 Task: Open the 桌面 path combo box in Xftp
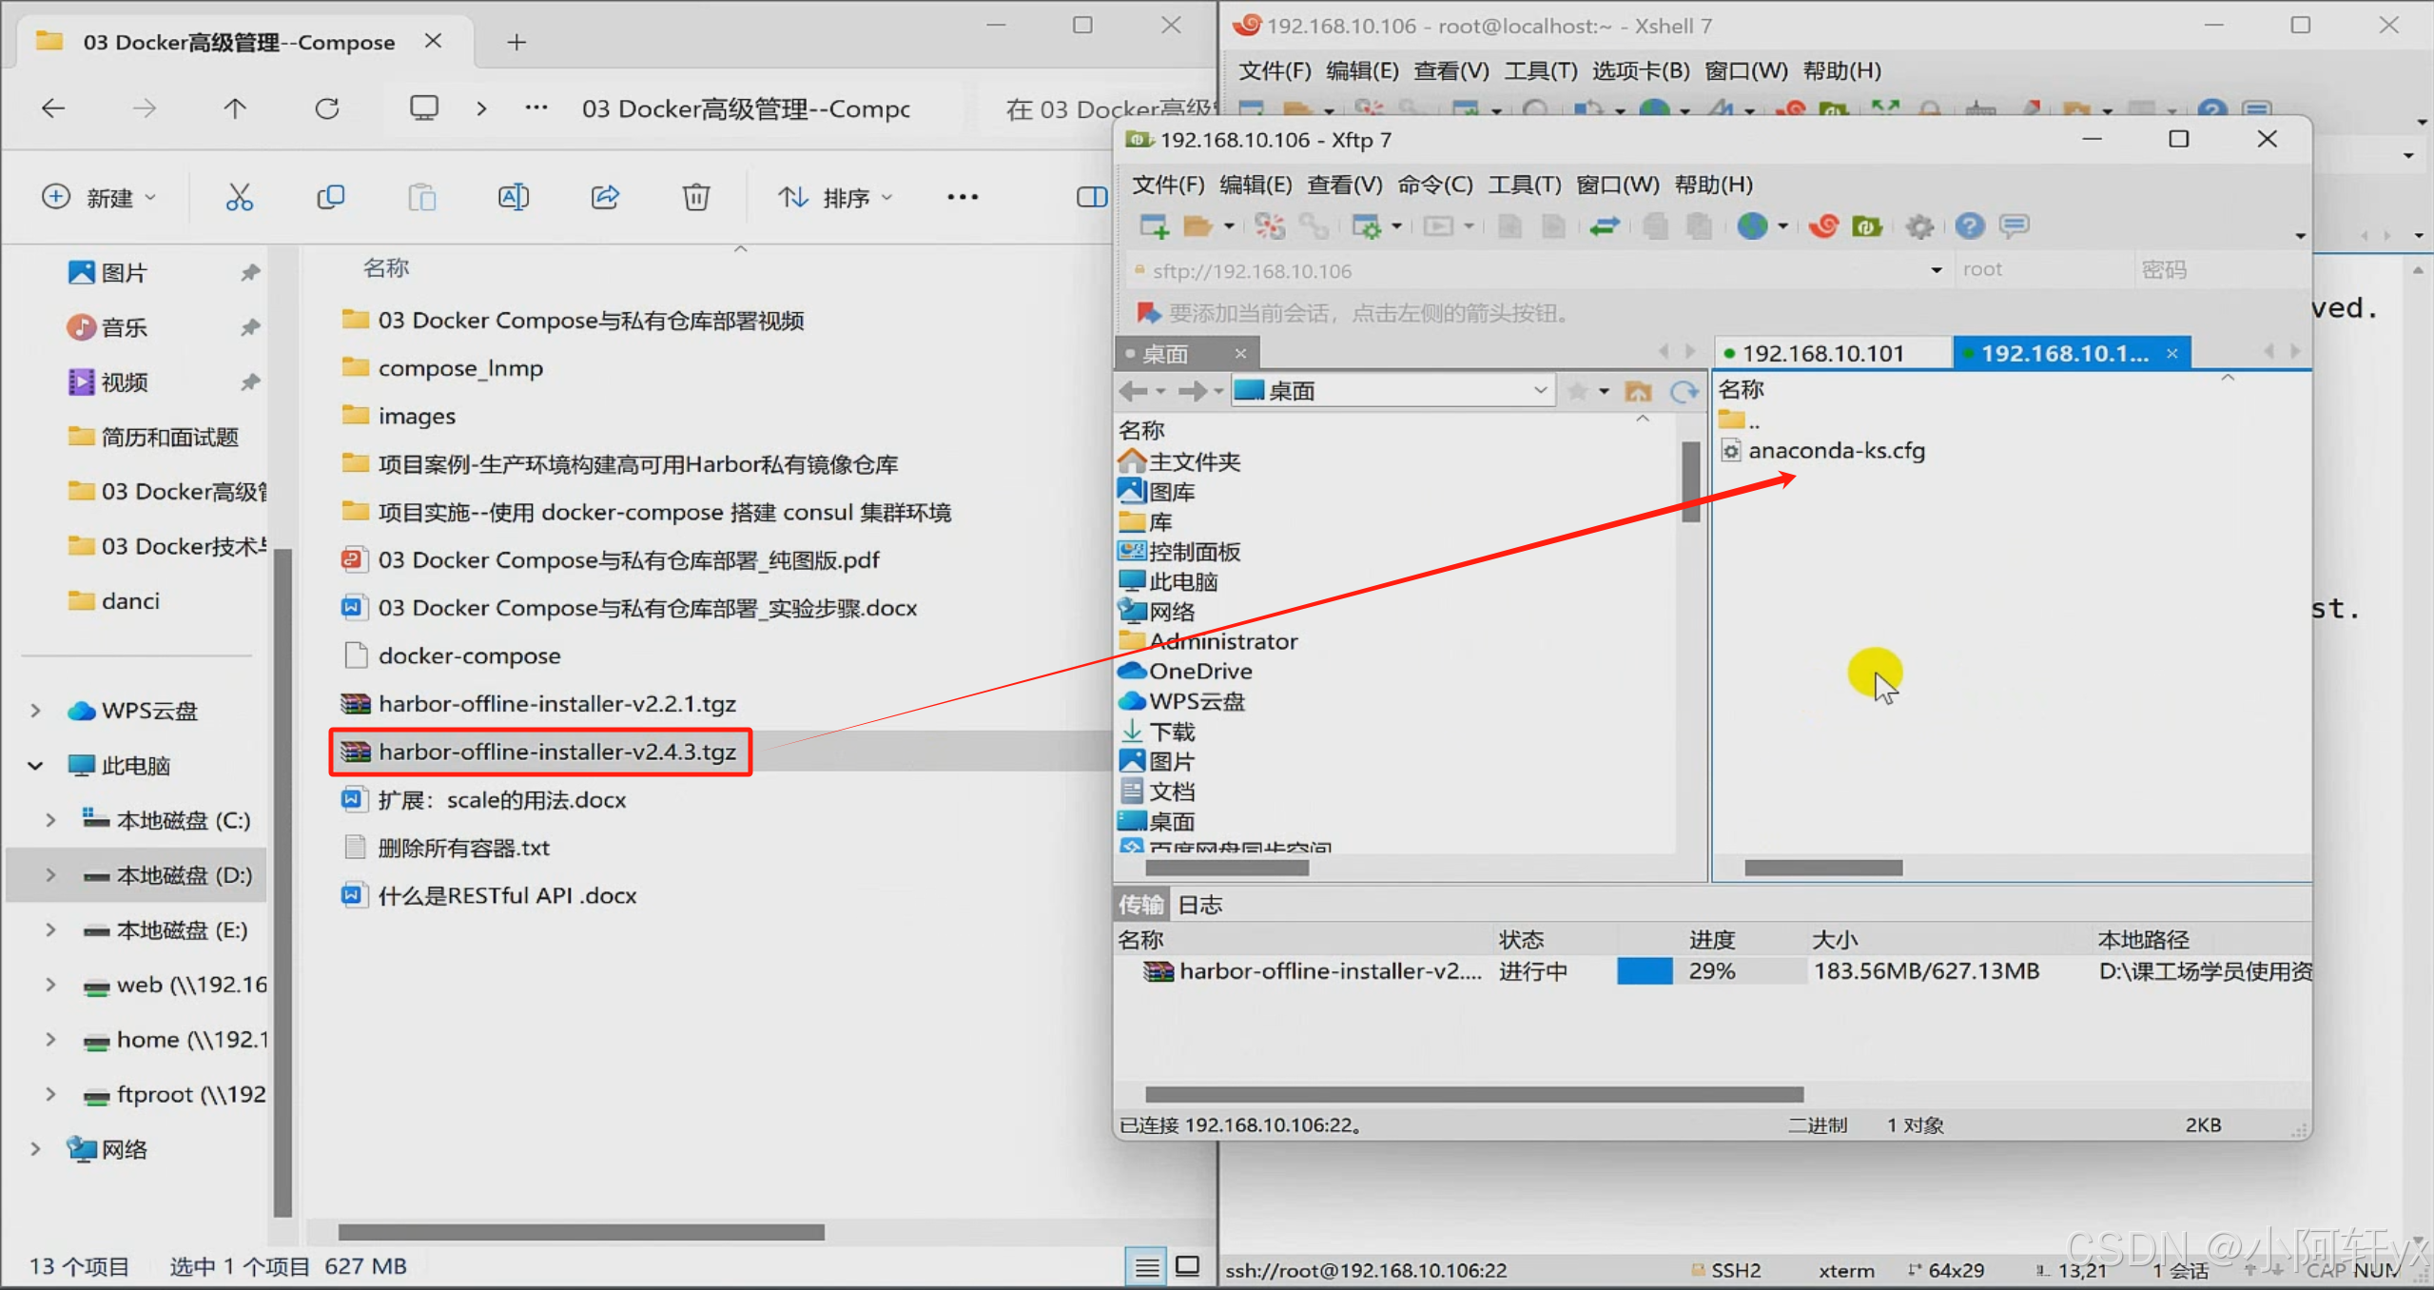(x=1392, y=391)
